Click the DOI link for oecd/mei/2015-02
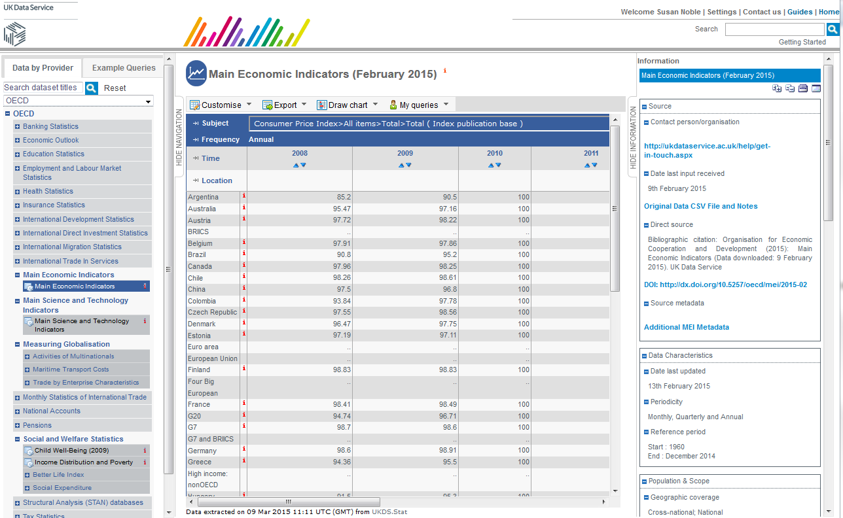 [x=726, y=285]
